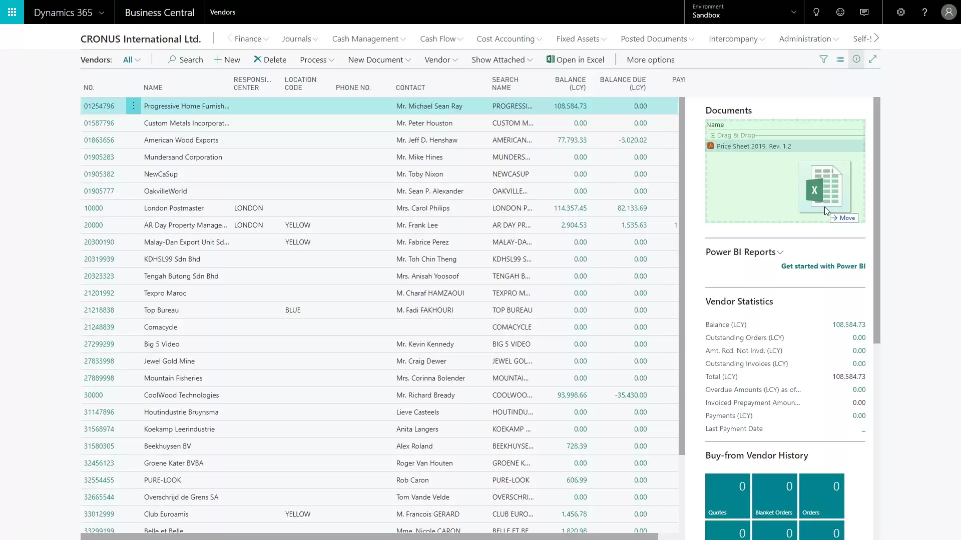The width and height of the screenshot is (961, 540).
Task: Open the Show Attached dropdown
Action: [x=502, y=59]
